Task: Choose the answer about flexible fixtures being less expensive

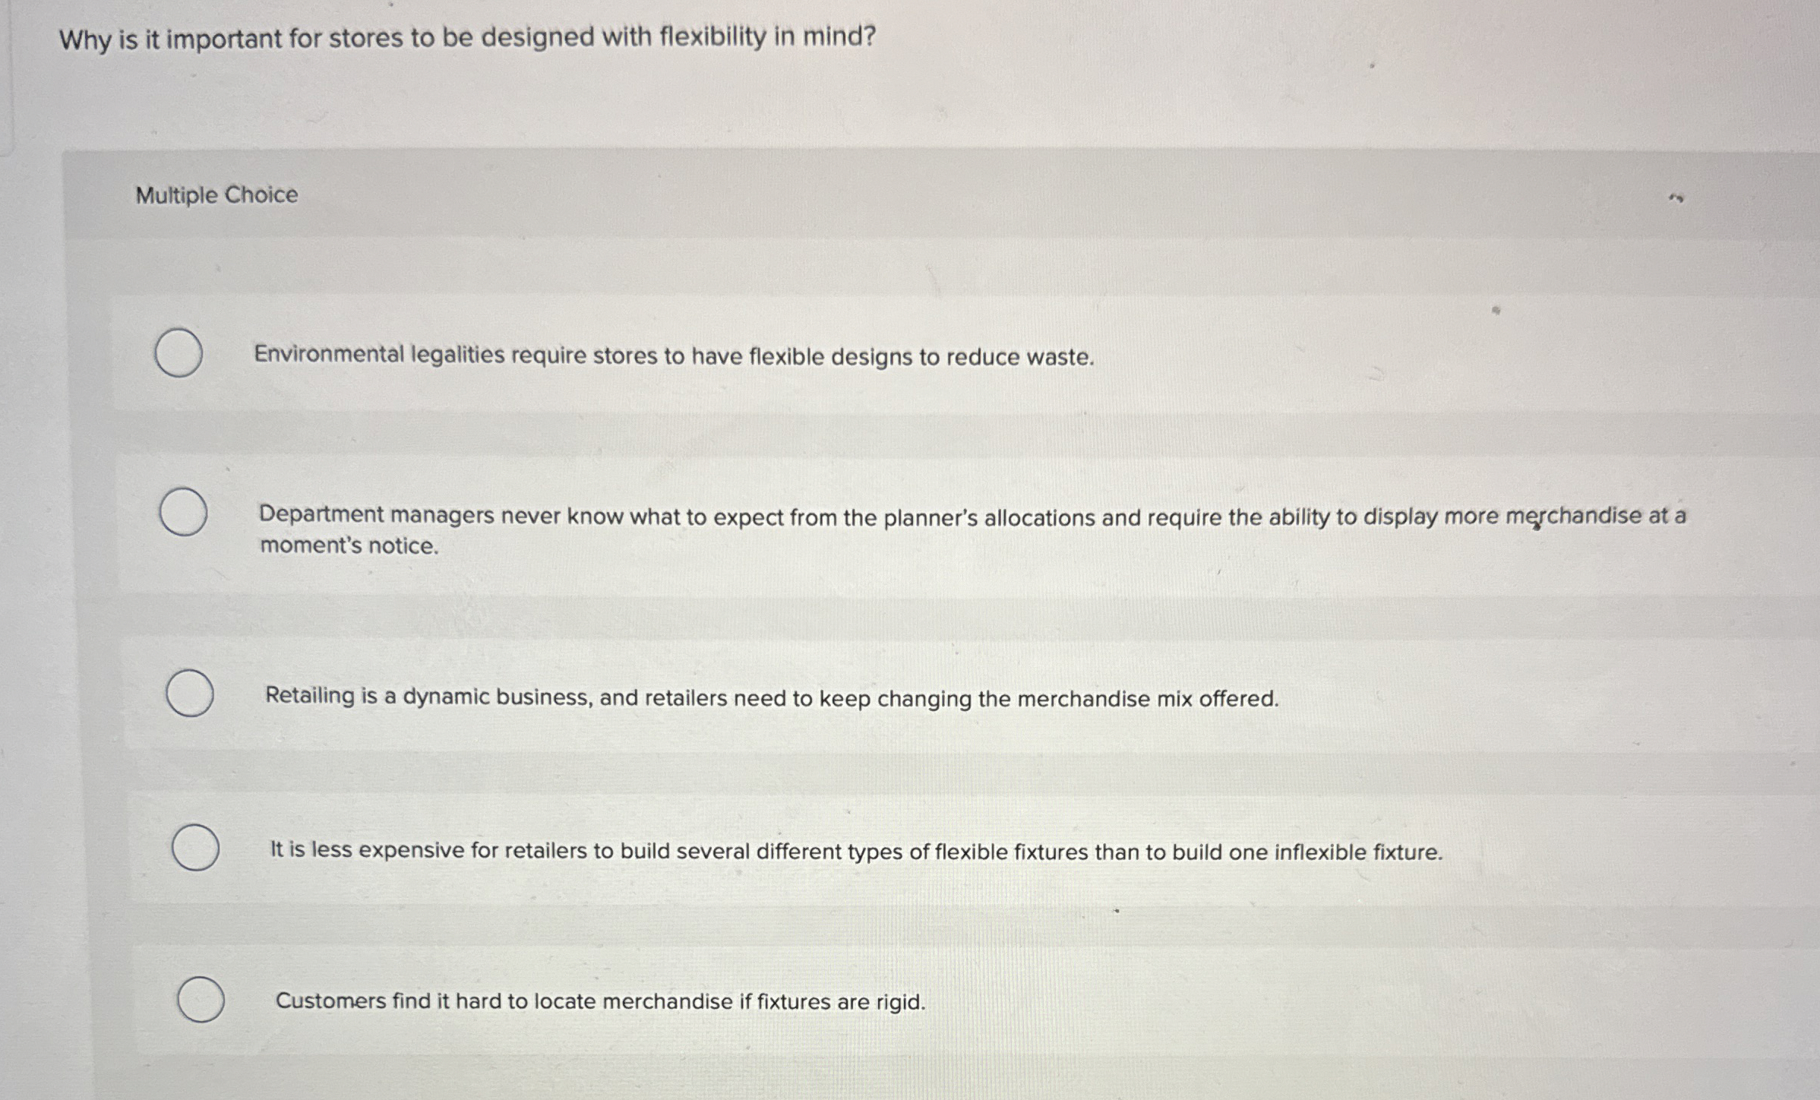Action: pyautogui.click(x=855, y=852)
